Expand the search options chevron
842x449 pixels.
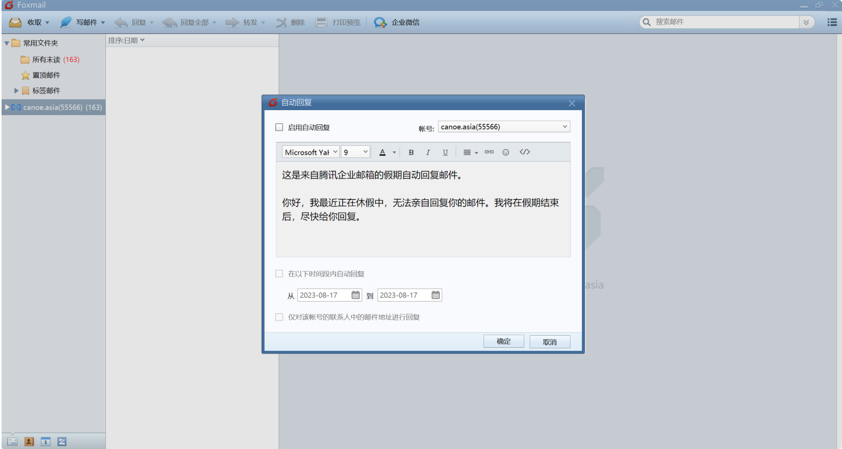[x=806, y=22]
